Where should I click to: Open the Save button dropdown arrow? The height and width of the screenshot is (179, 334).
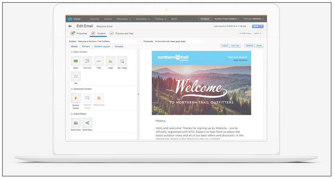click(262, 27)
